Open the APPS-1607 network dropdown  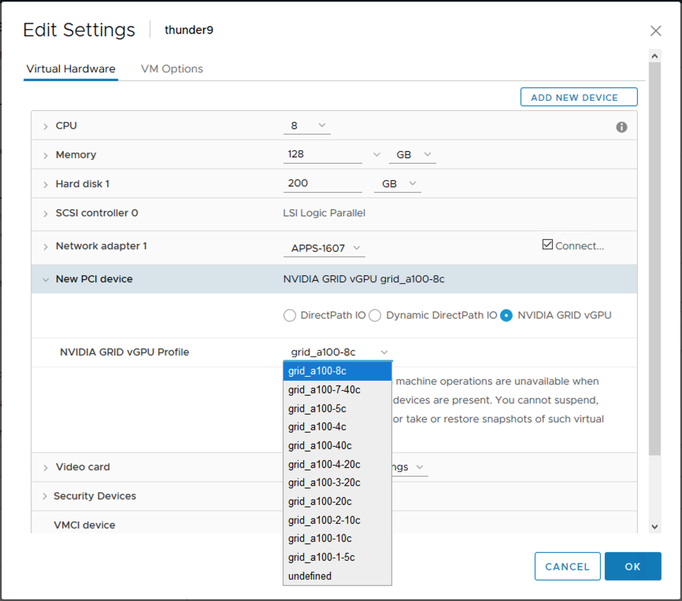tap(324, 248)
